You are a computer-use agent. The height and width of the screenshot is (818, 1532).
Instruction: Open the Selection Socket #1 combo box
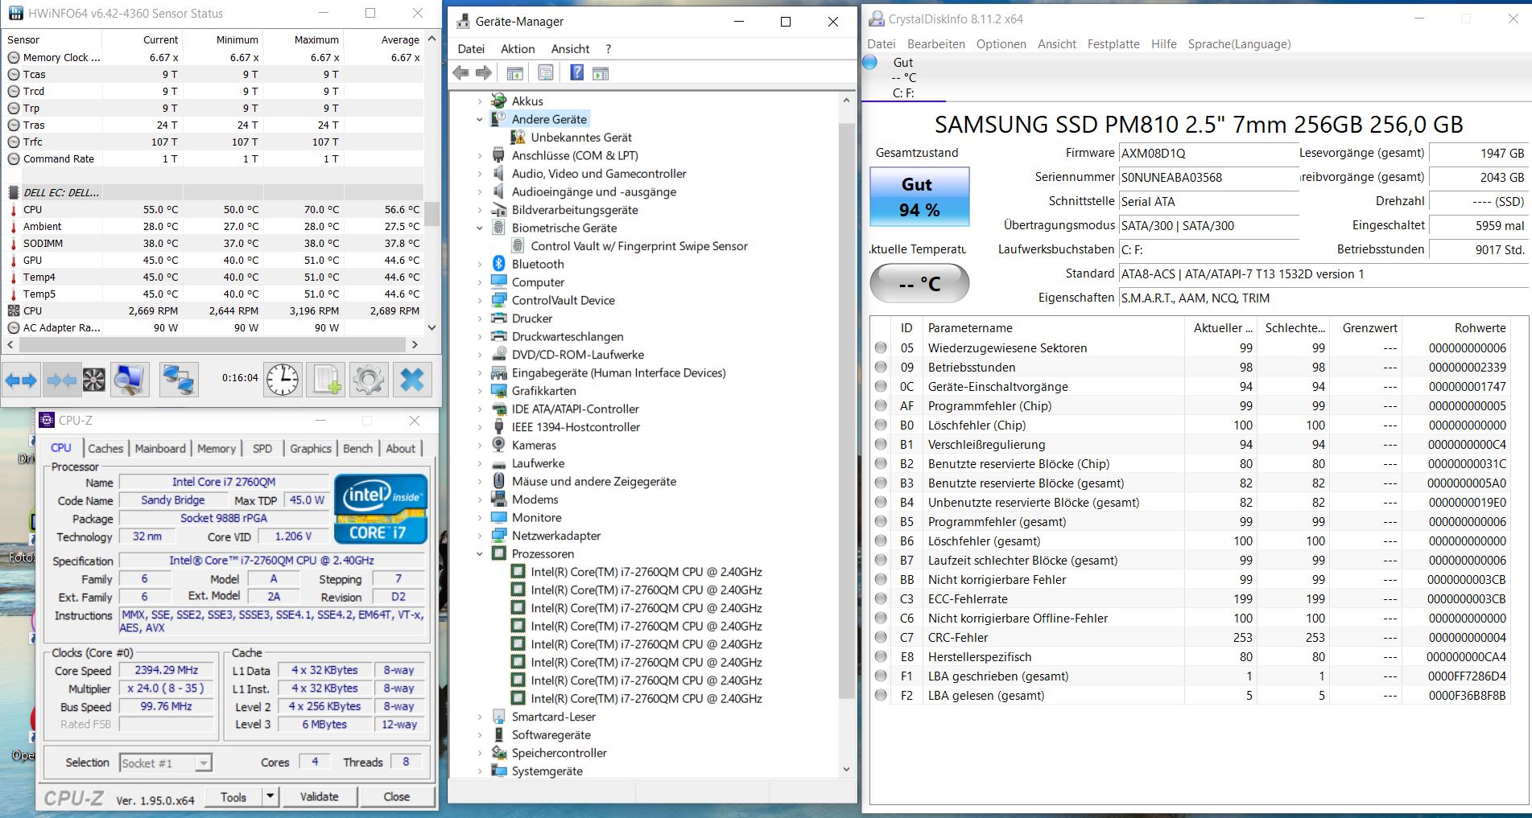coord(166,763)
